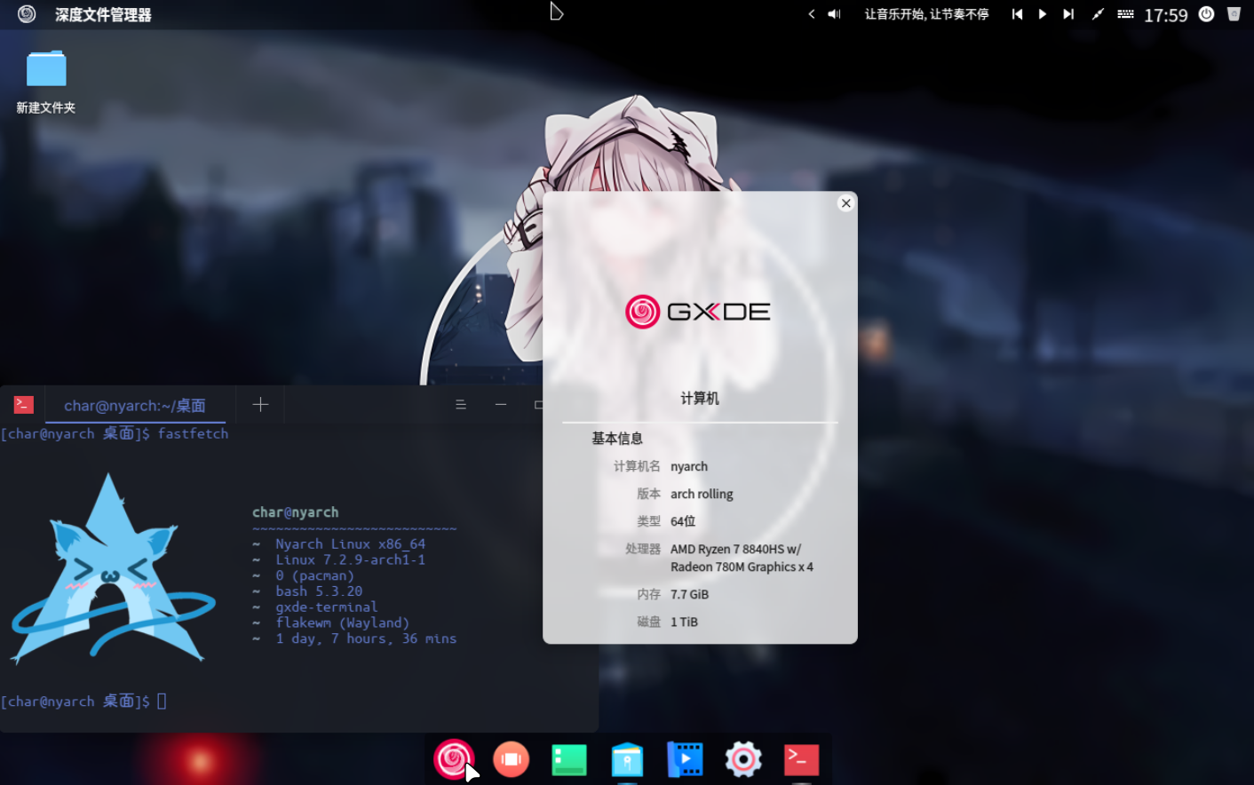1254x785 pixels.
Task: Open the GXDE launcher in the dock
Action: click(454, 759)
